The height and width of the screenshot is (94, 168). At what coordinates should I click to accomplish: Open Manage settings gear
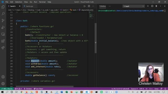(3, 84)
